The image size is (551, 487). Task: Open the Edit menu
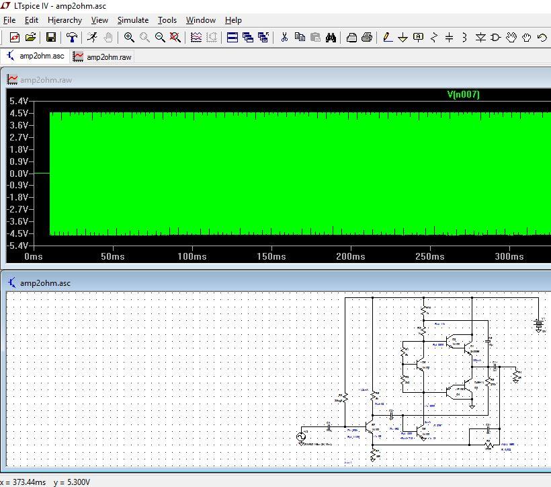[32, 20]
